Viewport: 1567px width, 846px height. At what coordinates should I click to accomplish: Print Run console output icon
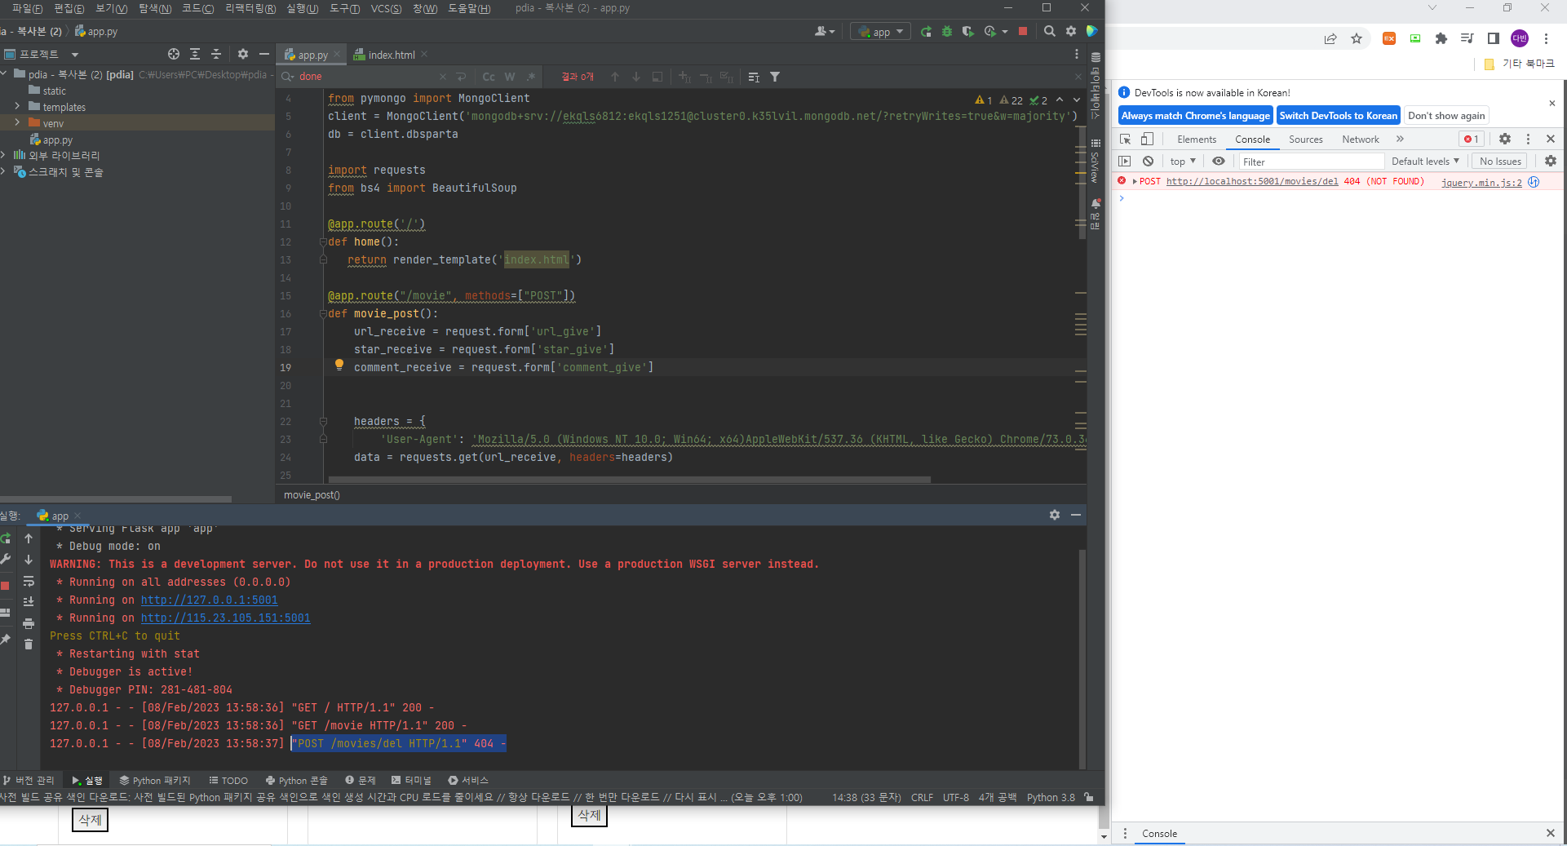pos(29,623)
